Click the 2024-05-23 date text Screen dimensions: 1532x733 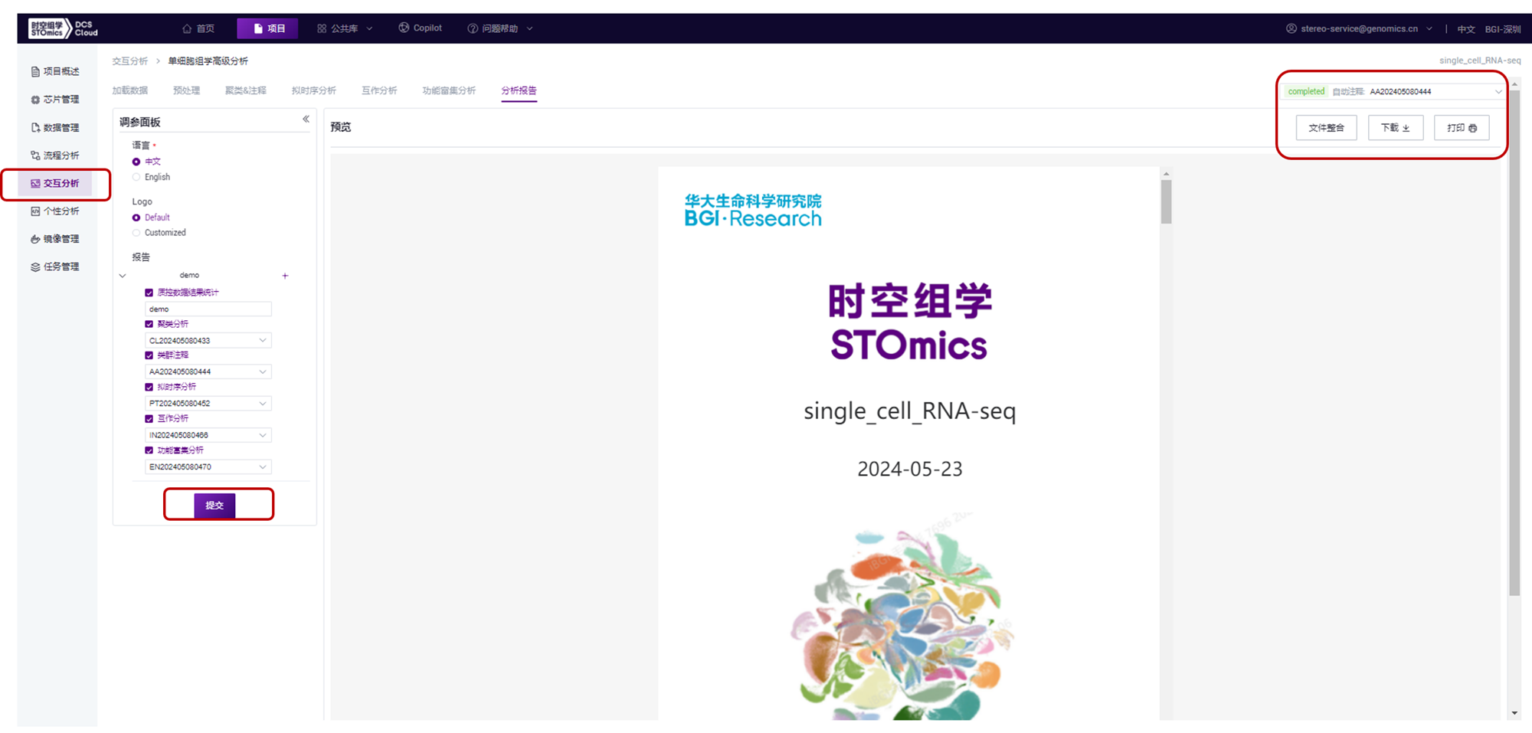pos(910,469)
